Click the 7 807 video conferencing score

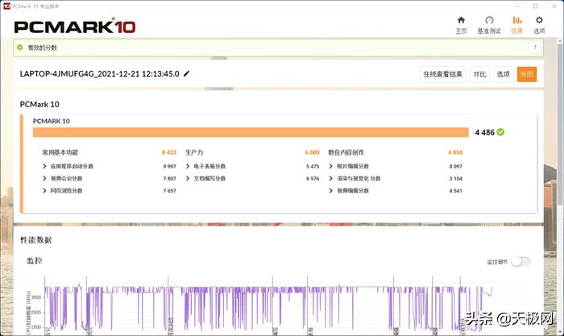click(x=169, y=179)
